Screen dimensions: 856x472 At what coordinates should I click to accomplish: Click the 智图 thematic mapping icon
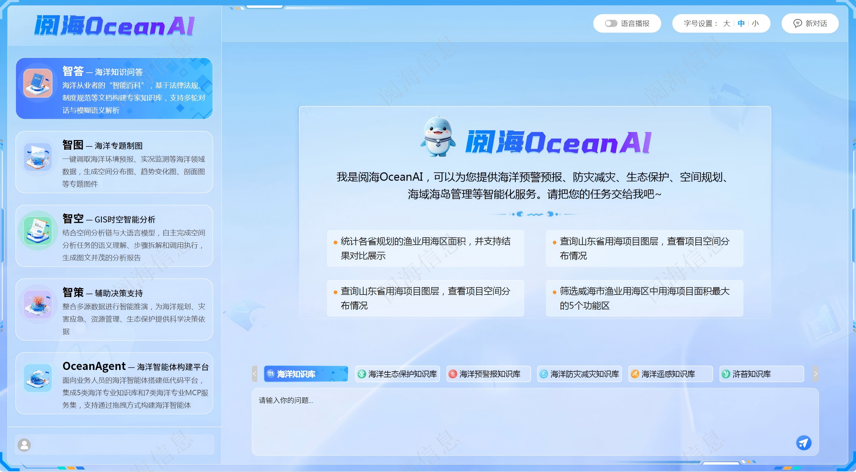click(x=38, y=157)
